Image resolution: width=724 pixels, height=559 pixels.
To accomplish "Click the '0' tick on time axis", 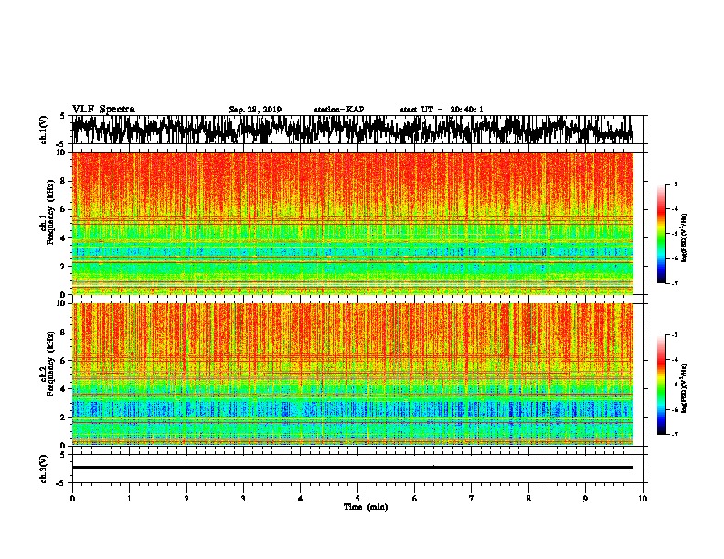I will pos(72,499).
